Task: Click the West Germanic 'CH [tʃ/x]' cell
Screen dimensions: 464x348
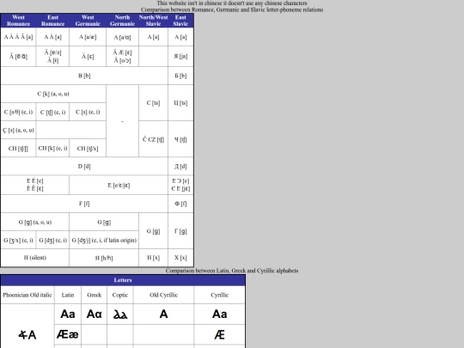Action: click(x=88, y=149)
